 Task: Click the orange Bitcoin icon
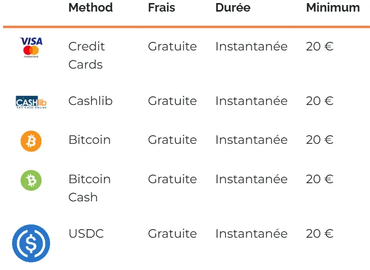coord(31,141)
